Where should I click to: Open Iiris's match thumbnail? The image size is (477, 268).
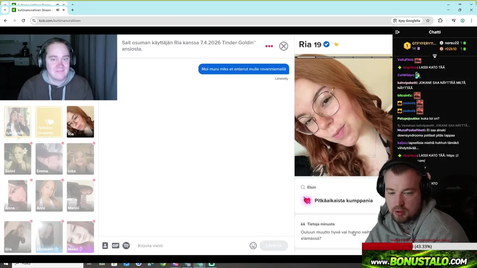click(18, 237)
